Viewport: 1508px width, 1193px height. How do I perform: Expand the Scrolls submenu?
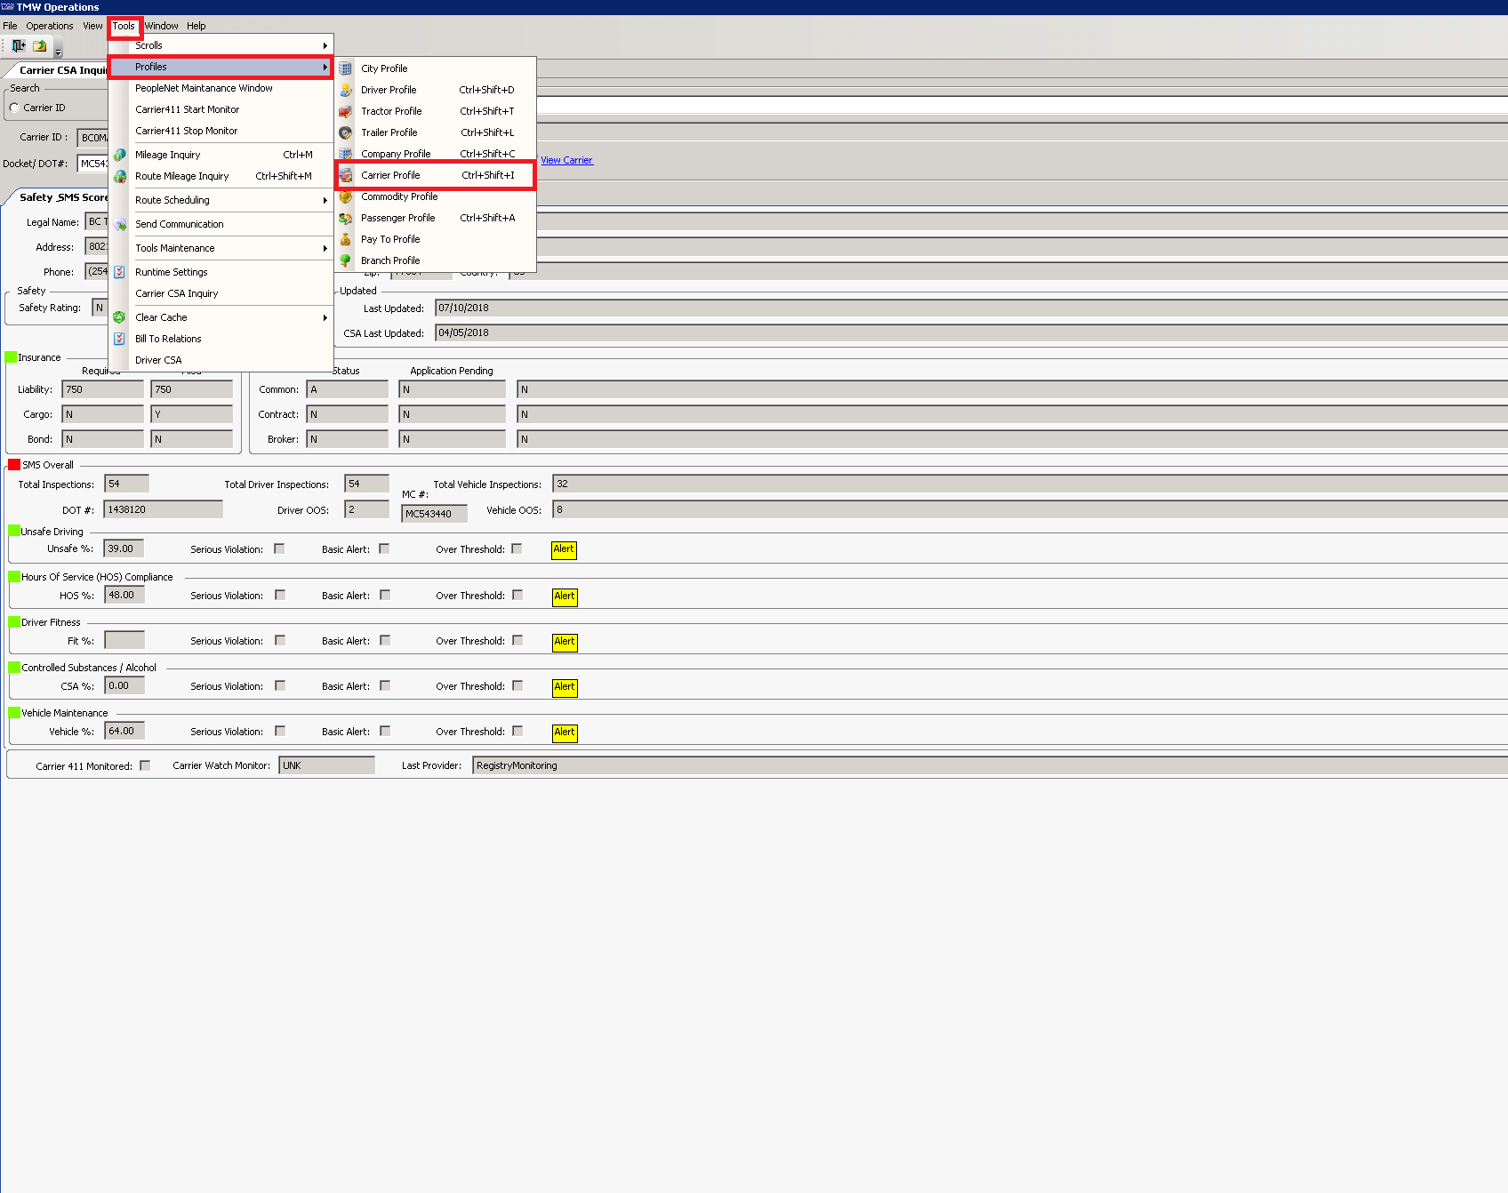221,45
